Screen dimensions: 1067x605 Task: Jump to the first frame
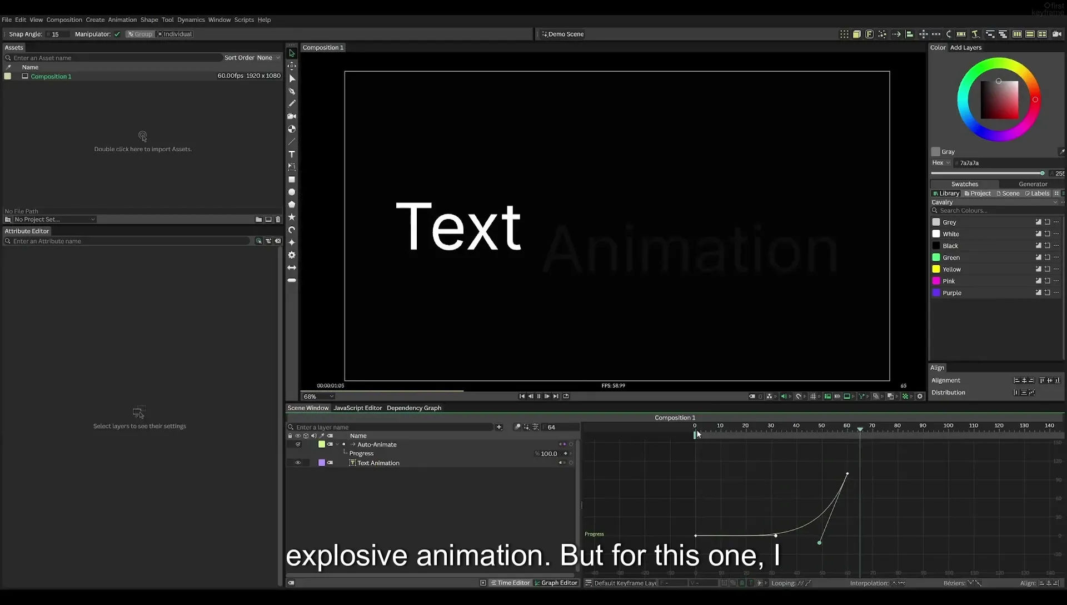click(x=522, y=396)
